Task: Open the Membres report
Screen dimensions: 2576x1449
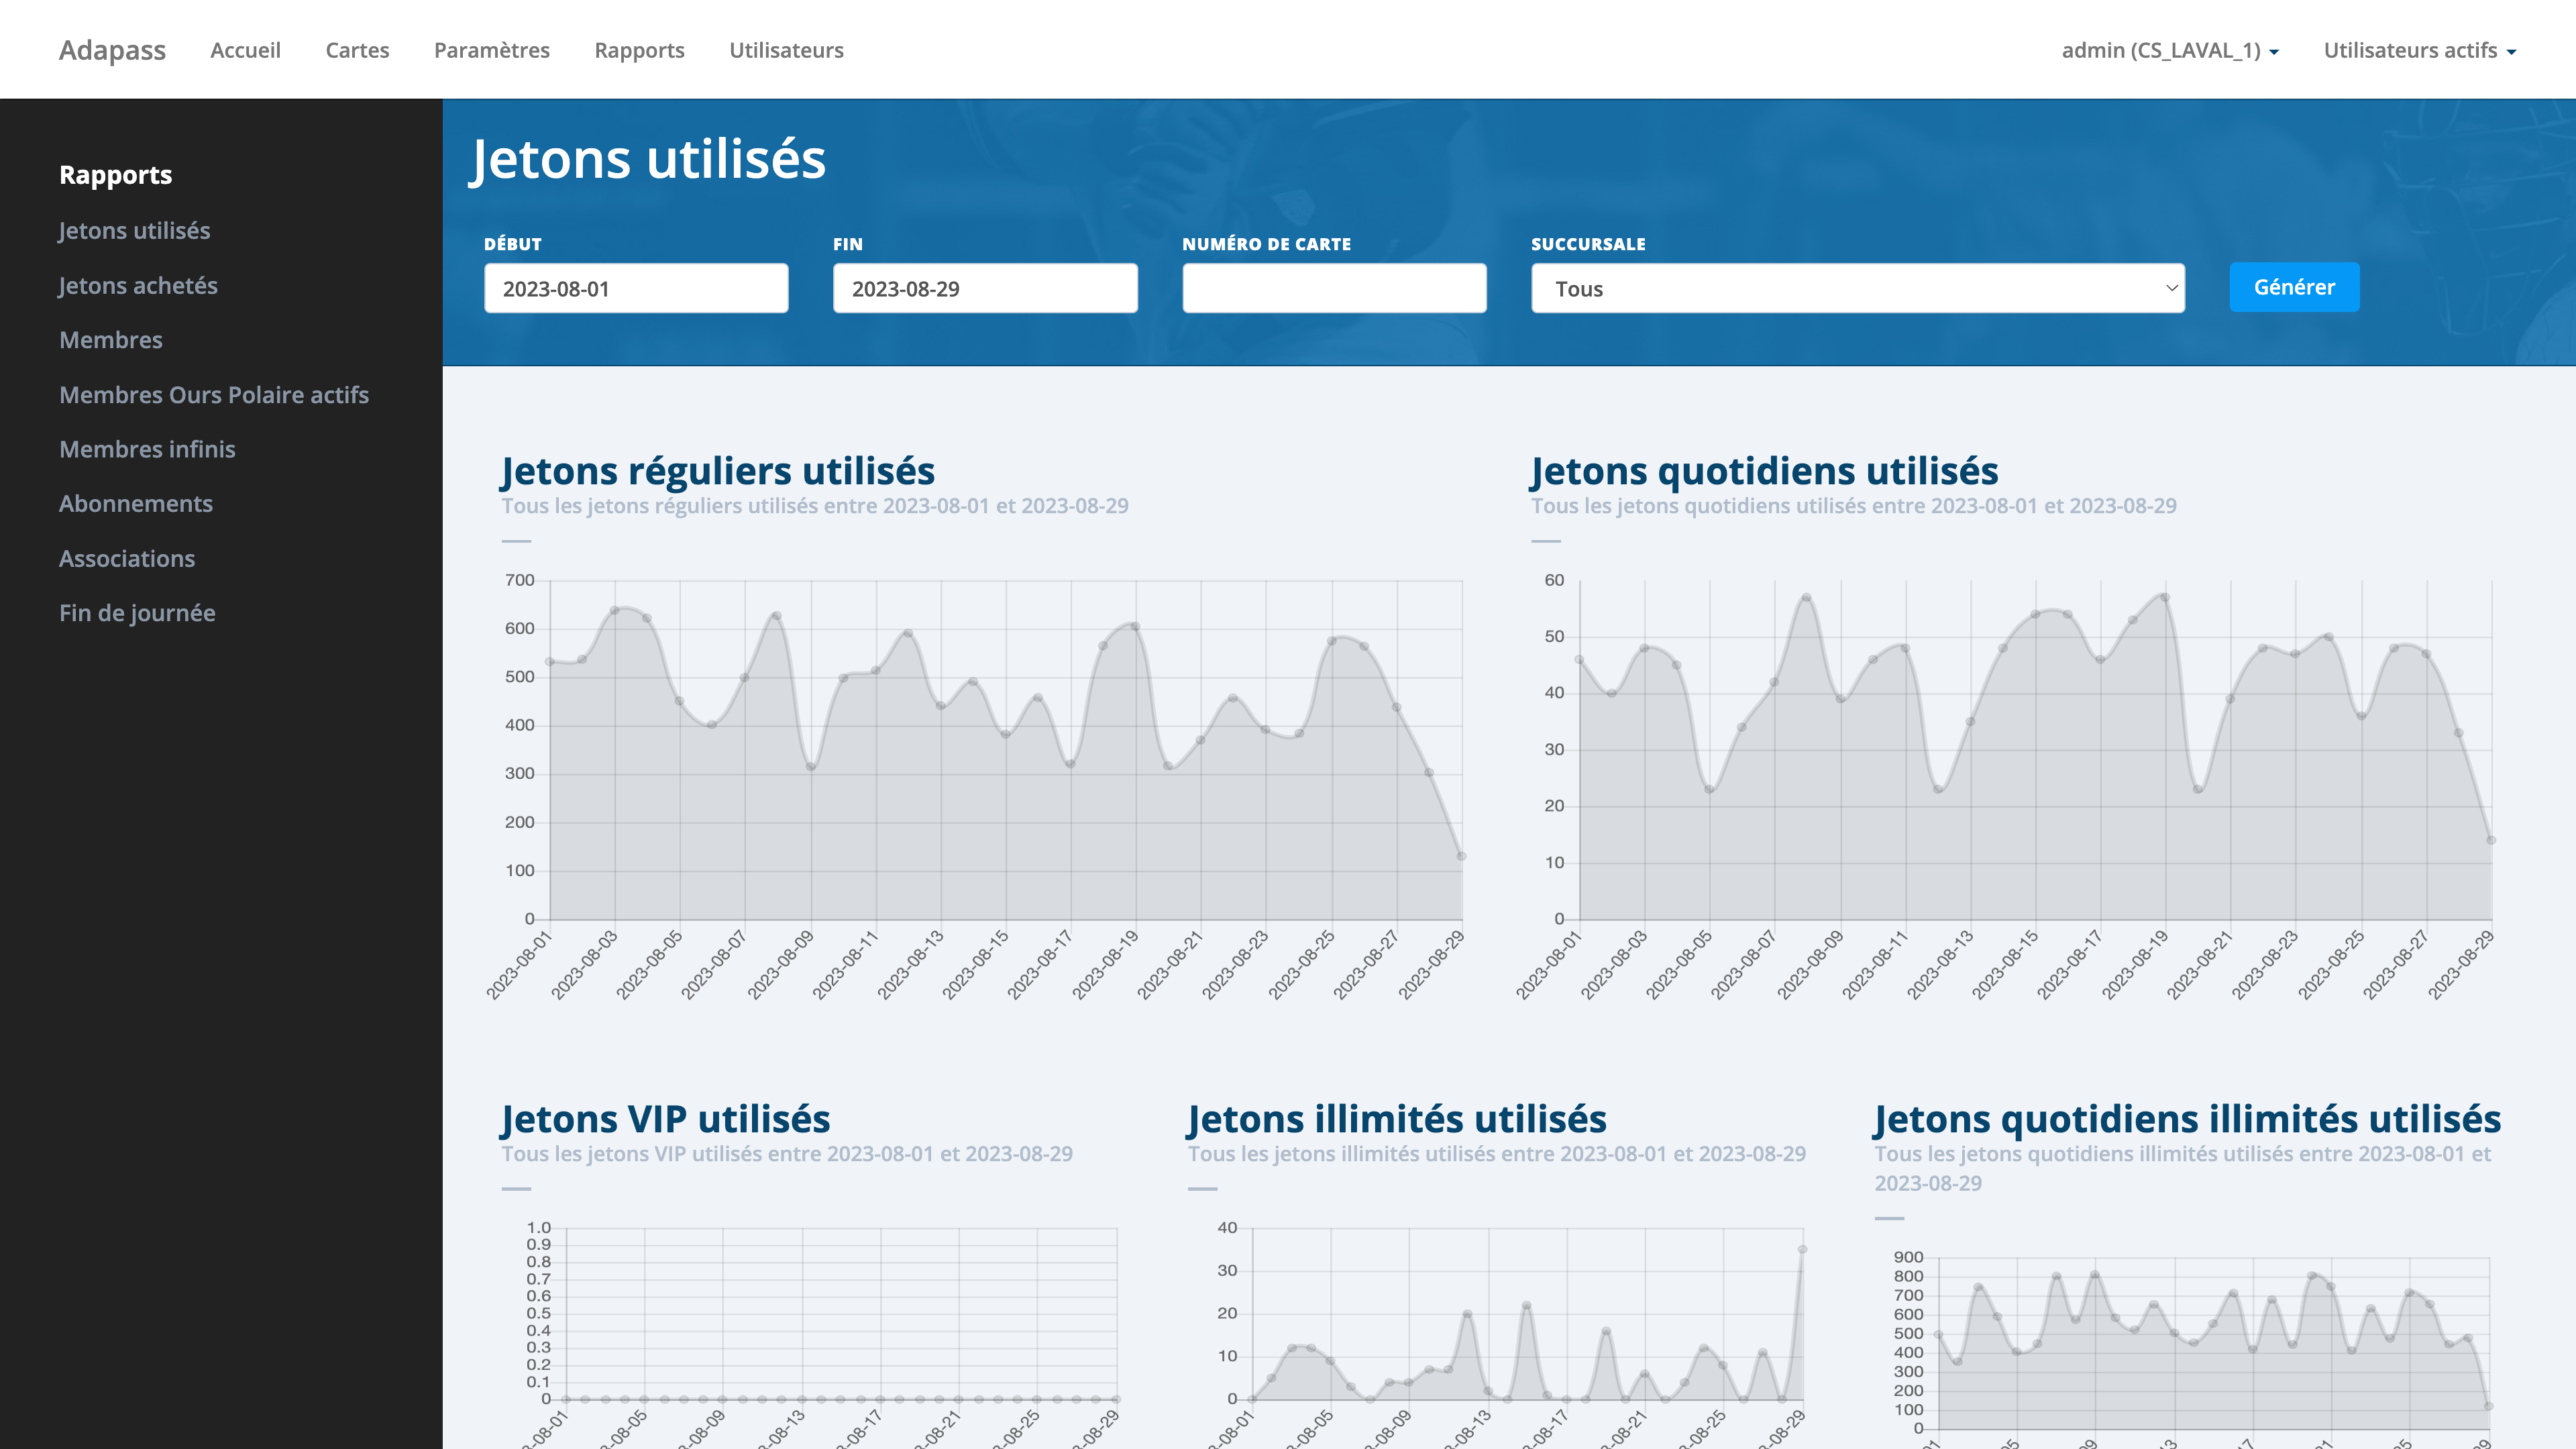Action: click(x=111, y=340)
